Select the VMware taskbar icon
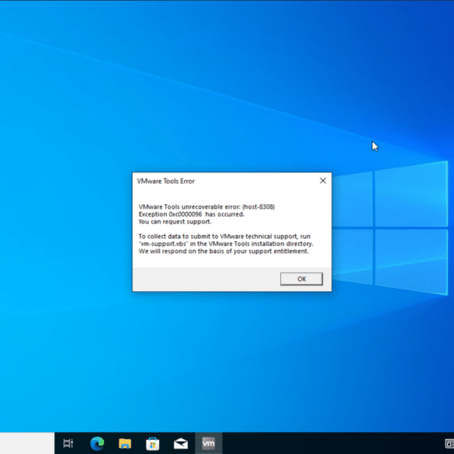This screenshot has width=454, height=454. [209, 443]
